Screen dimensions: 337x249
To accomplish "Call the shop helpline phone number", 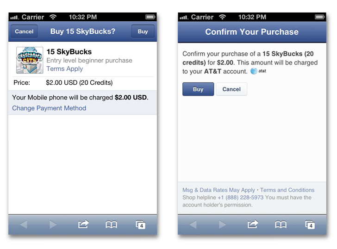I will click(240, 197).
